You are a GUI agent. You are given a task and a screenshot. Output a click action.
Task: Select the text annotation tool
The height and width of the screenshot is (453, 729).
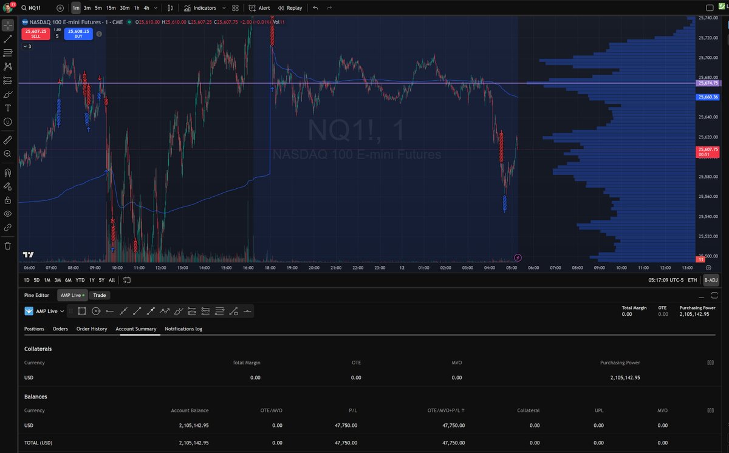pos(8,107)
